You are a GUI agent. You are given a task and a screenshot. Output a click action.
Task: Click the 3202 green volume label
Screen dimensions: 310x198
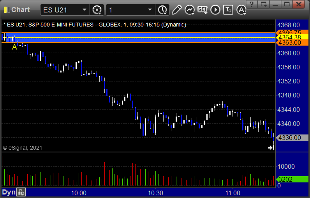[x=292, y=179]
